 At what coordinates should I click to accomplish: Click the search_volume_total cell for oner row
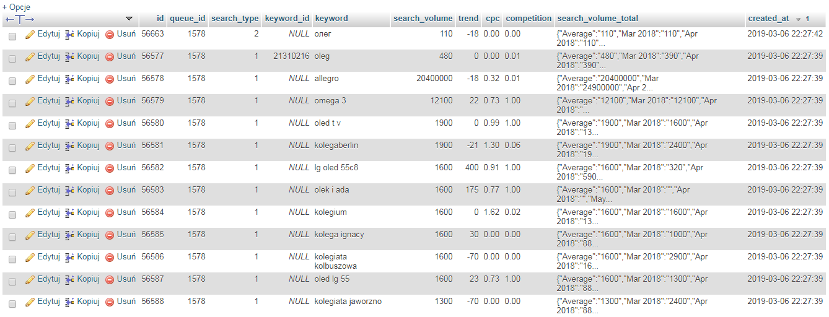coord(626,38)
